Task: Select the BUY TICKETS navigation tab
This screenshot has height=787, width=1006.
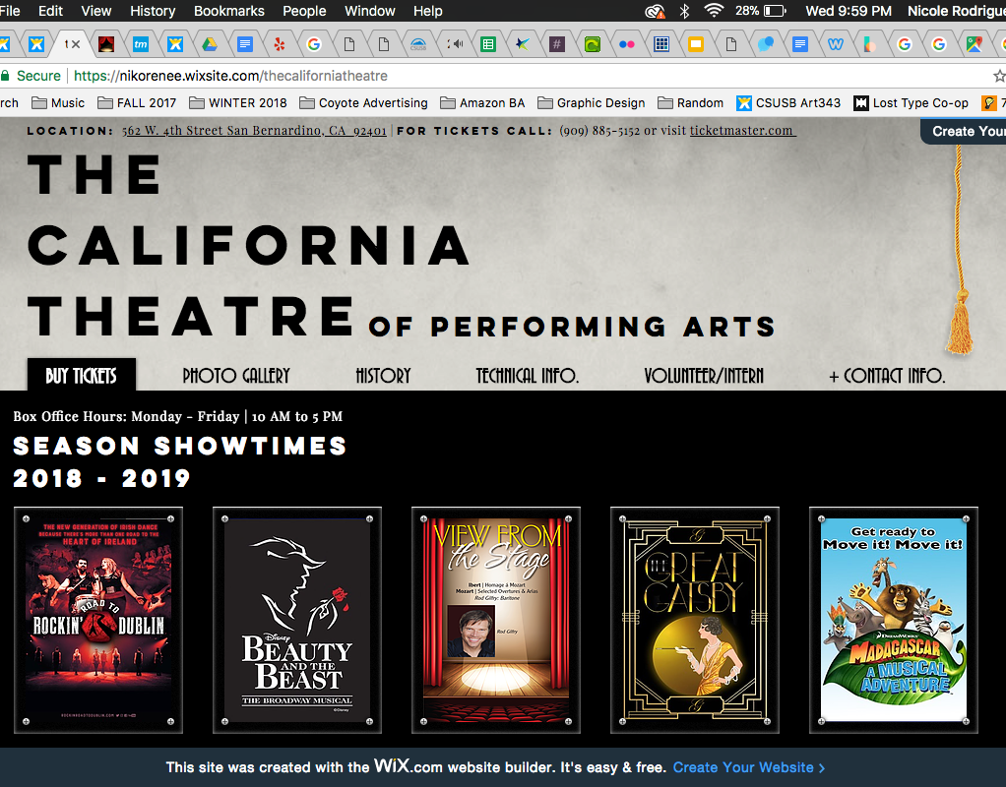Action: 82,375
